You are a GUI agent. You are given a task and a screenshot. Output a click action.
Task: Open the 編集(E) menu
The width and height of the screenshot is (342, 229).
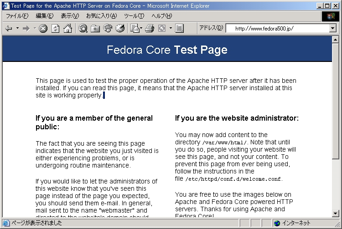45,16
